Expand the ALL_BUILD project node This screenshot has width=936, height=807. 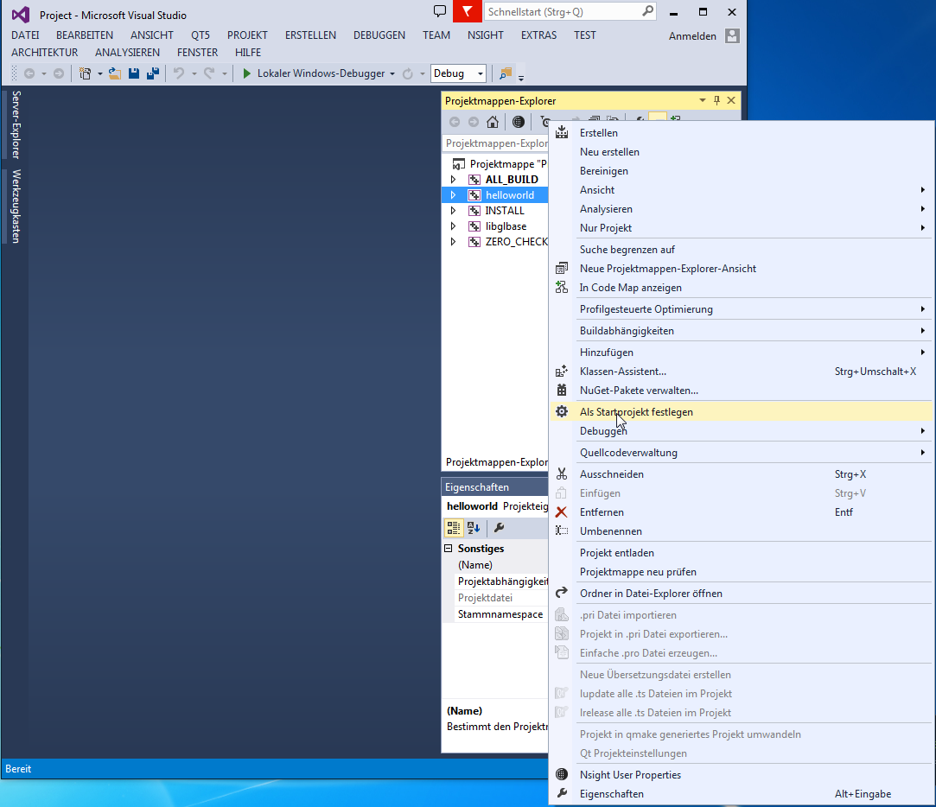(x=453, y=180)
